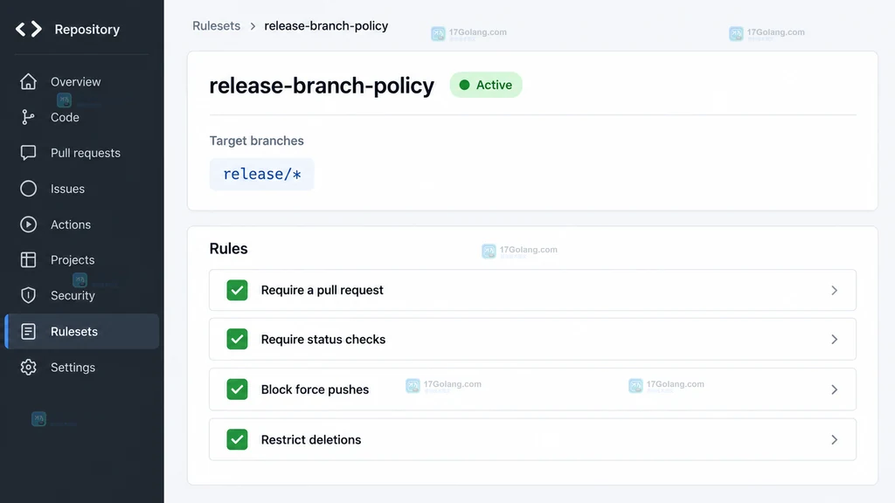Click the green Active status badge
Screen dimensions: 895x503
point(486,85)
